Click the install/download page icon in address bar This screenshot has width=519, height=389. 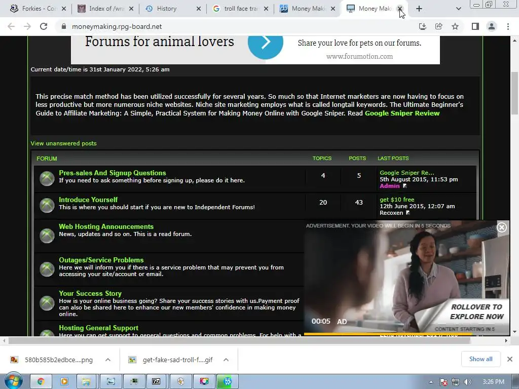(423, 26)
